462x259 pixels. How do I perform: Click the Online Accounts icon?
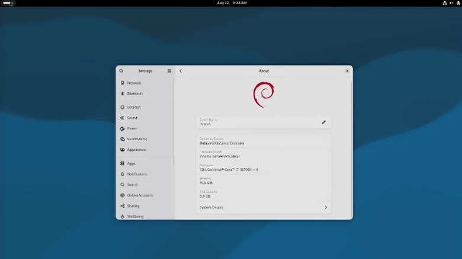[x=122, y=195]
